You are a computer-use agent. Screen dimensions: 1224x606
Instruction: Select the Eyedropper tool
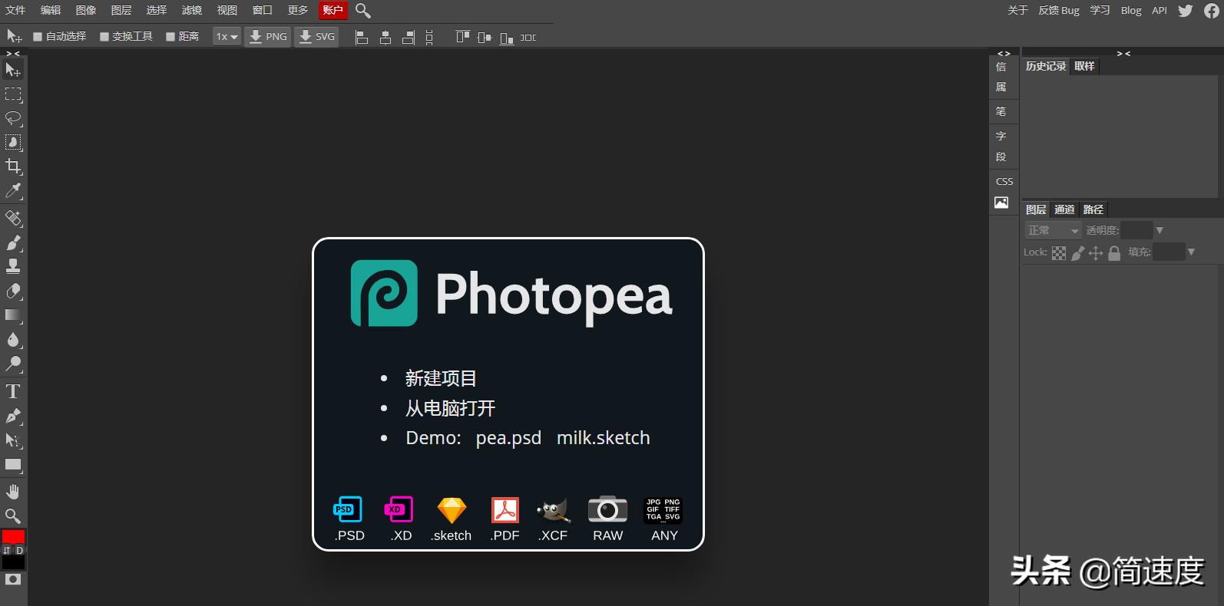click(x=13, y=190)
